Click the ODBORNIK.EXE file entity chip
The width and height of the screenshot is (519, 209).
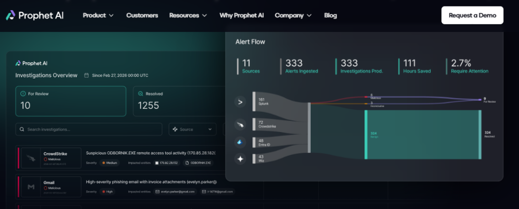point(198,163)
